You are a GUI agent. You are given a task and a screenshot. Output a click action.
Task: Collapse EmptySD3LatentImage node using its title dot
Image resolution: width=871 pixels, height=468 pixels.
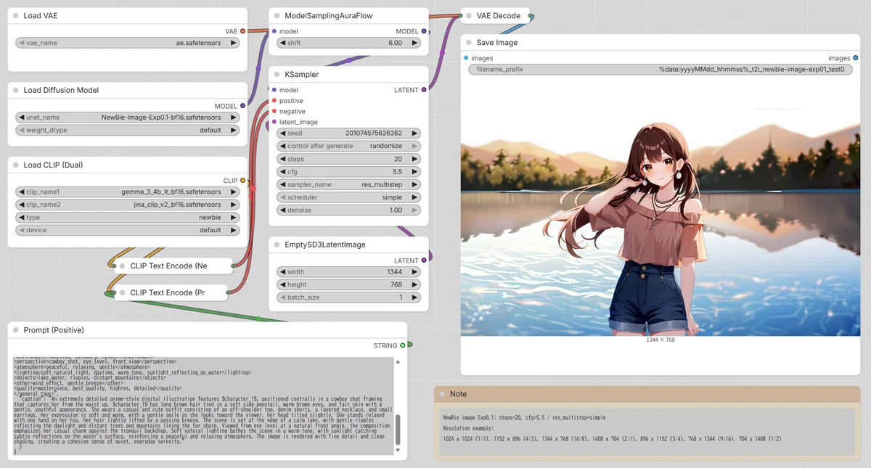pos(277,245)
